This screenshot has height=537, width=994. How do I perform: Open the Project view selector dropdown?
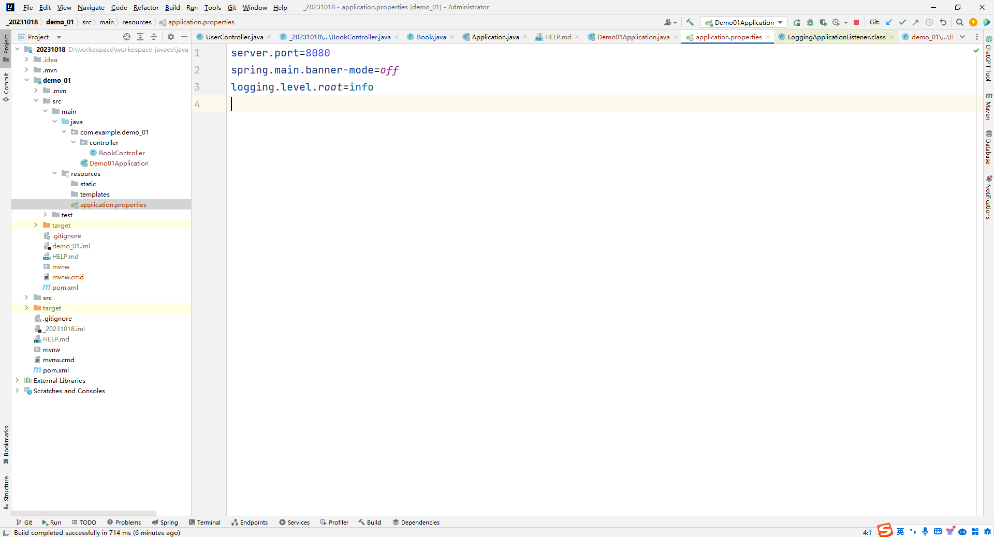click(x=40, y=37)
